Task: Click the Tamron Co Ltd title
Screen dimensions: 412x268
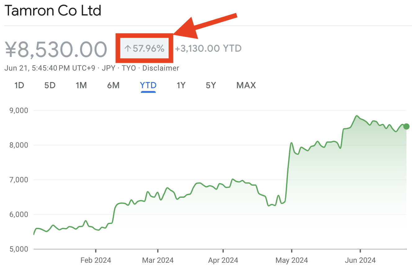Action: pyautogui.click(x=53, y=11)
